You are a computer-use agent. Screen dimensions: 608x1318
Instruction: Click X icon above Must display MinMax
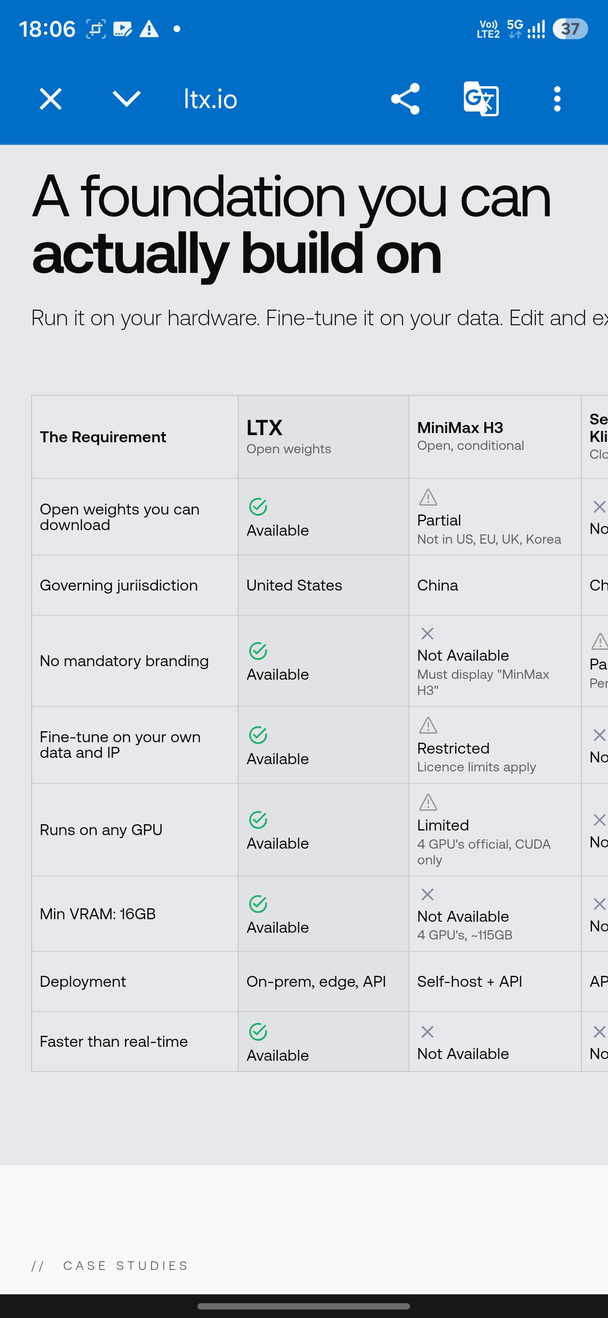point(427,633)
